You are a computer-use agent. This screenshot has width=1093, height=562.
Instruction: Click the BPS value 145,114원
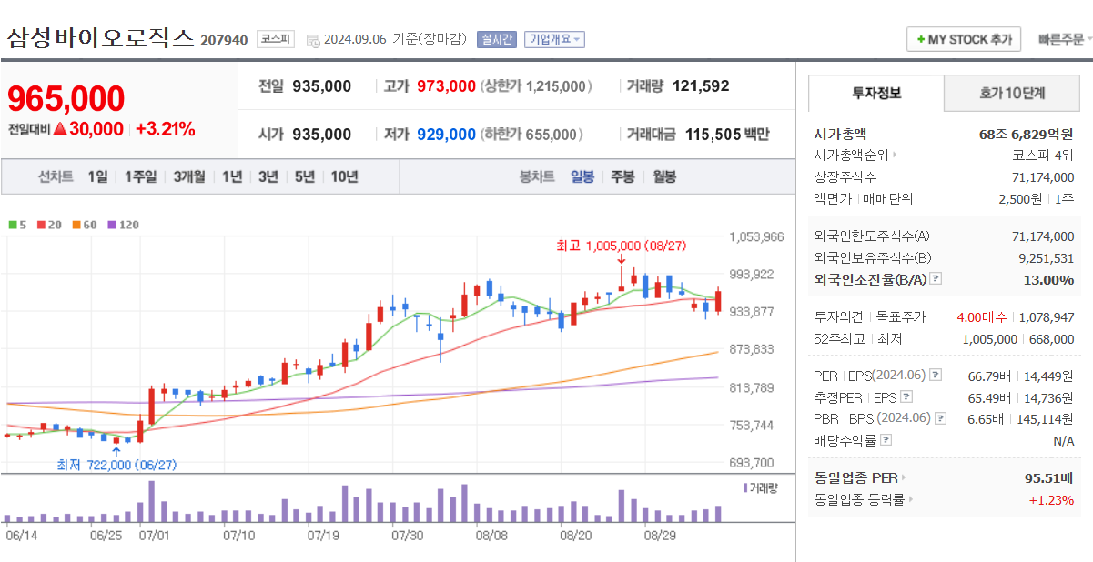tap(1046, 419)
